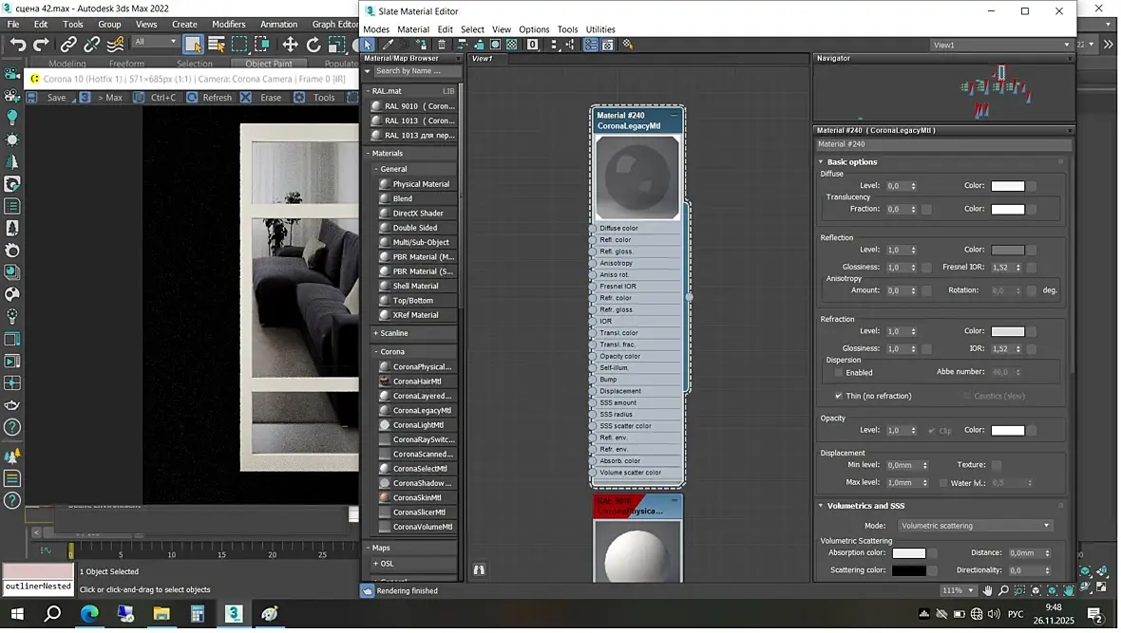Pick the Select tool arrow in the Slate toolbar

tap(368, 45)
